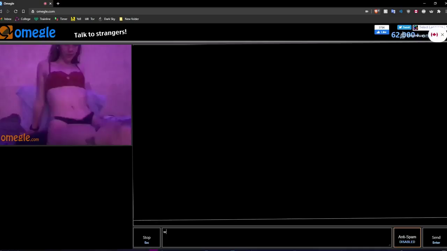This screenshot has width=447, height=251.
Task: Toggle the Anti-Spam DISABLED button
Action: click(407, 239)
